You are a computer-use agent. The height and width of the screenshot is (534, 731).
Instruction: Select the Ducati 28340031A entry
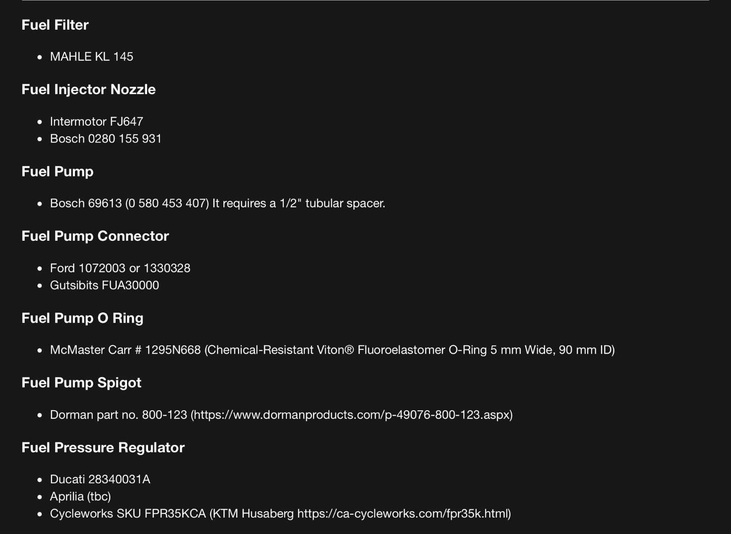point(100,479)
